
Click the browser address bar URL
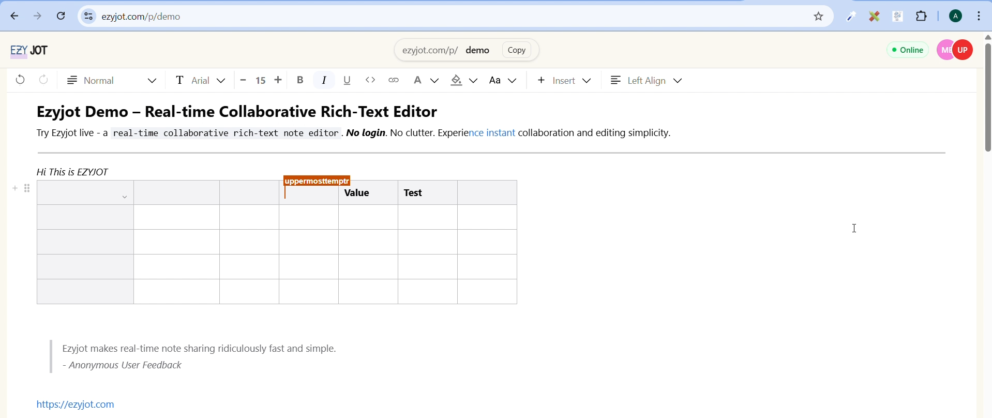tap(142, 17)
